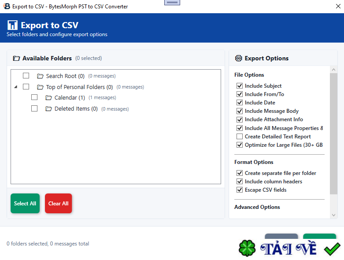The height and width of the screenshot is (260, 344).
Task: Click the Select All button
Action: [x=25, y=204]
